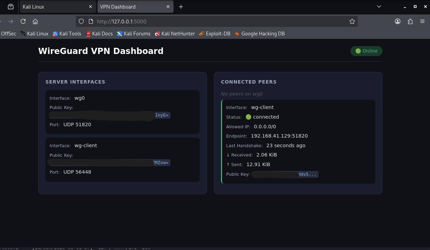Expand the list all tabs chevron
The width and height of the screenshot is (430, 250).
[379, 7]
